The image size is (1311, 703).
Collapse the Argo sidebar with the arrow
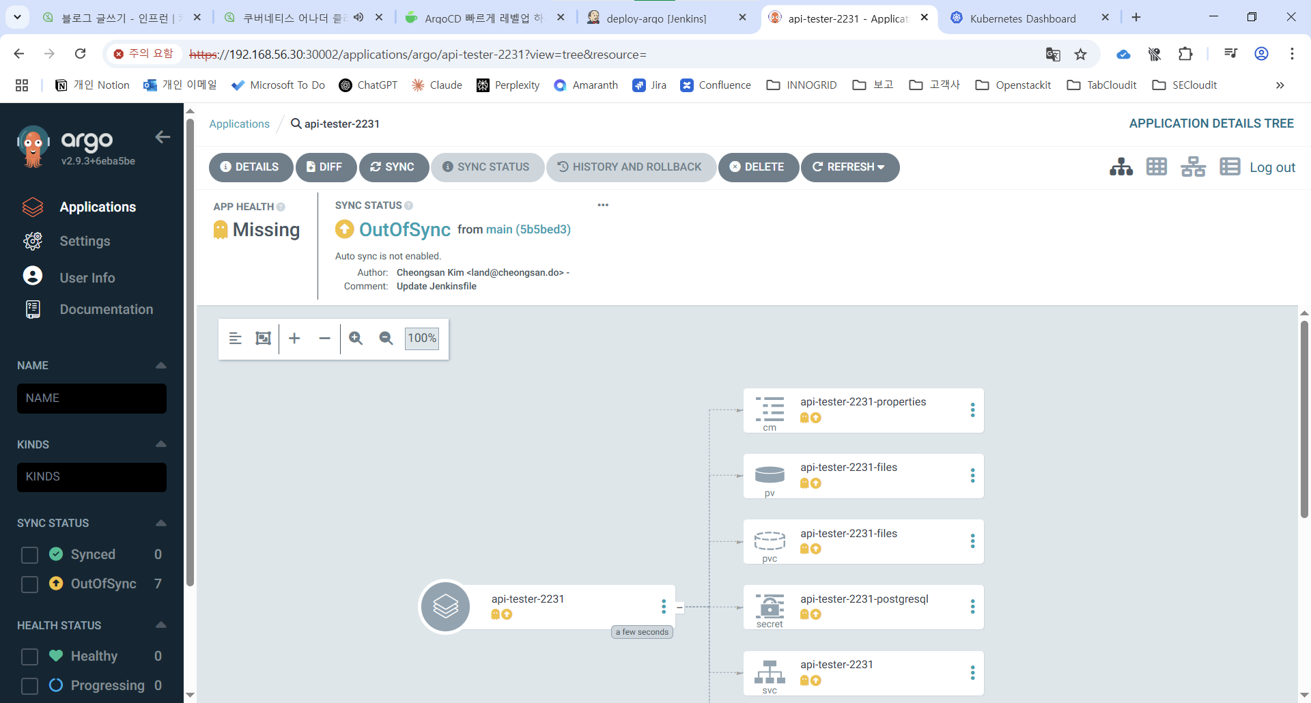point(163,137)
